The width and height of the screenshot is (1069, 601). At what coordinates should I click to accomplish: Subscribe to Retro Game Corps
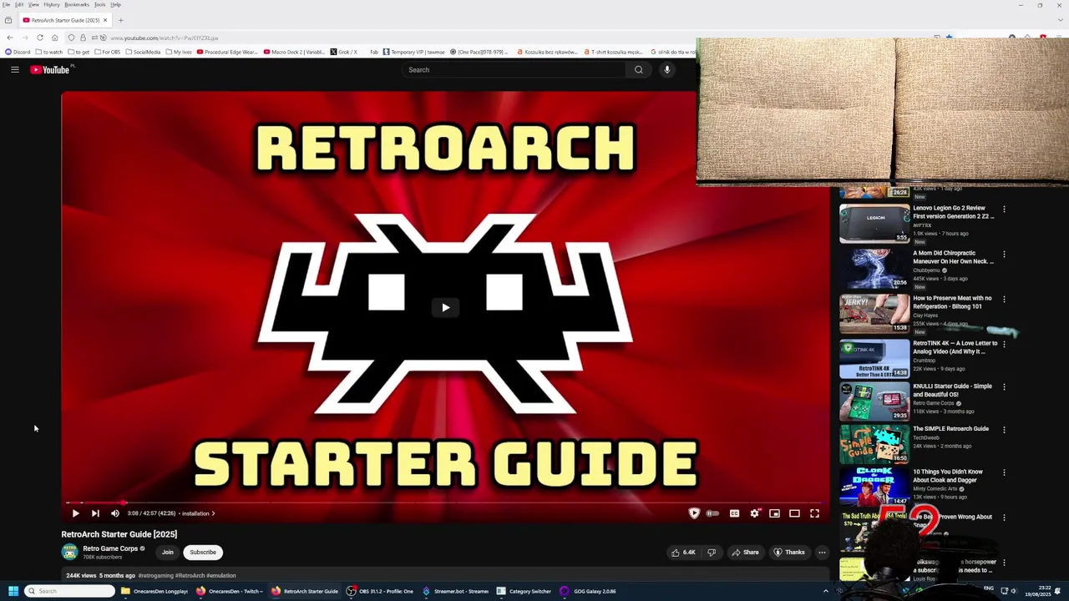tap(203, 552)
